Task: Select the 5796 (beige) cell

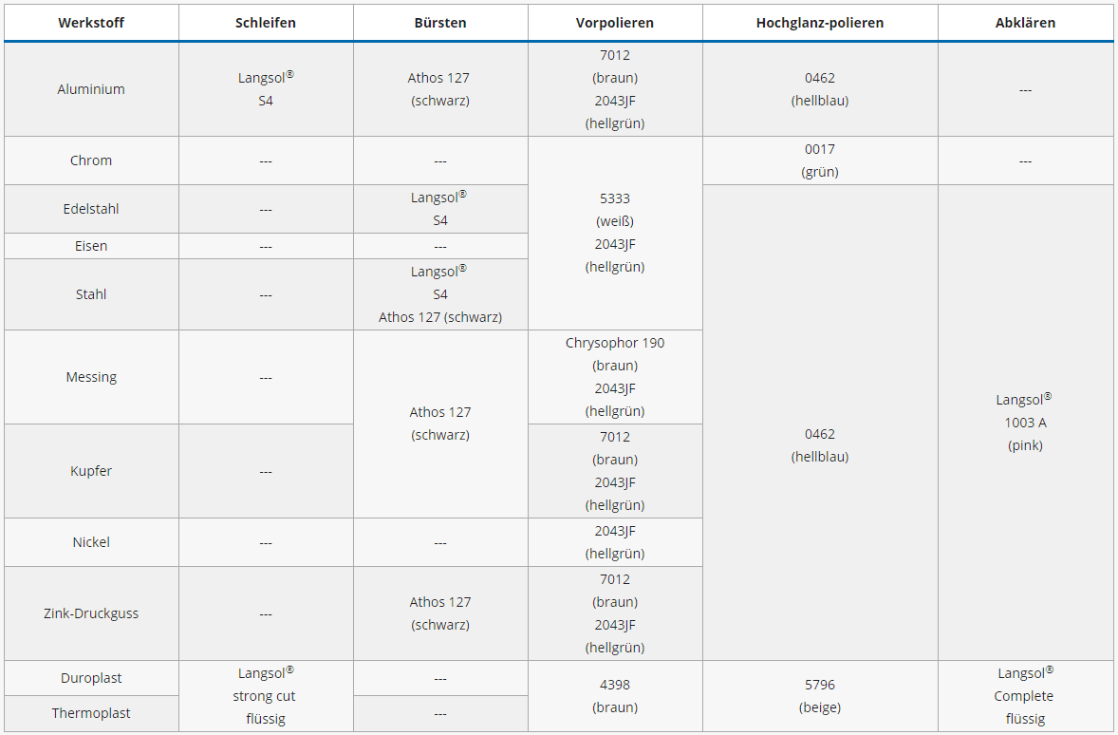Action: (x=820, y=696)
